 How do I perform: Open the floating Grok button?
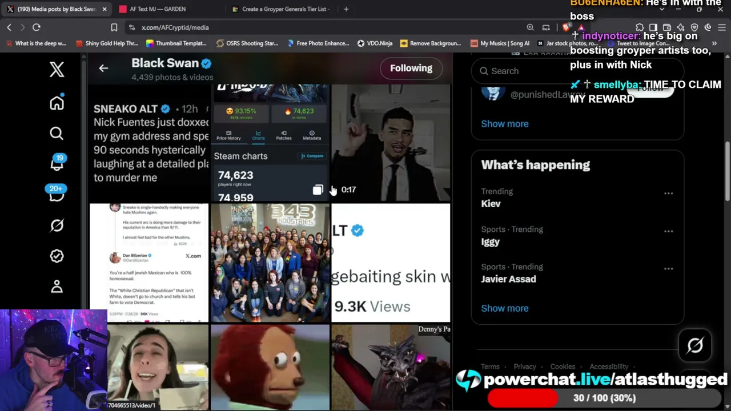coord(695,345)
